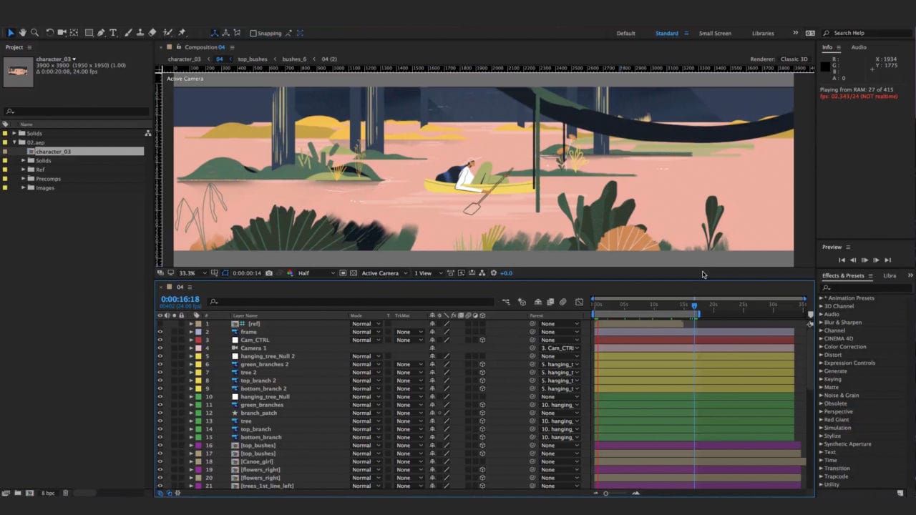
Task: Click the current time indicator in the timeline
Action: (x=694, y=305)
